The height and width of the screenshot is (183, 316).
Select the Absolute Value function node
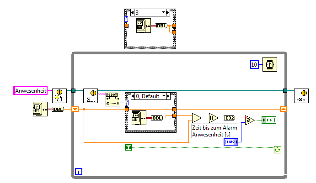(x=214, y=118)
